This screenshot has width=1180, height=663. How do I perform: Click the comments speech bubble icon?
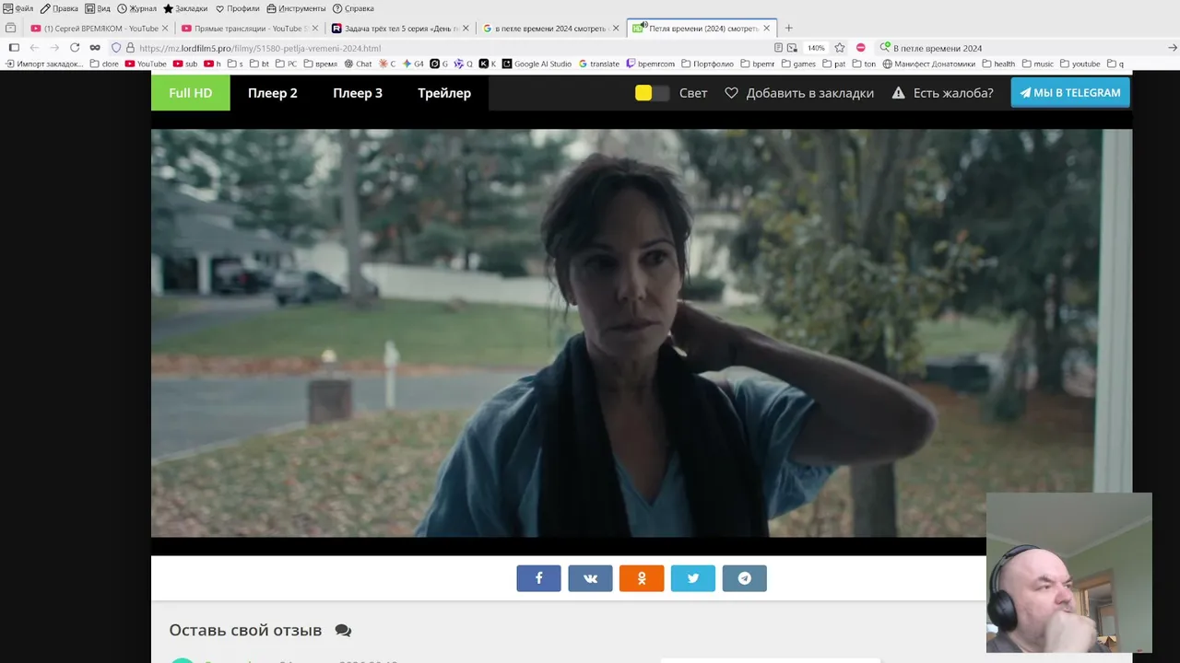[343, 631]
